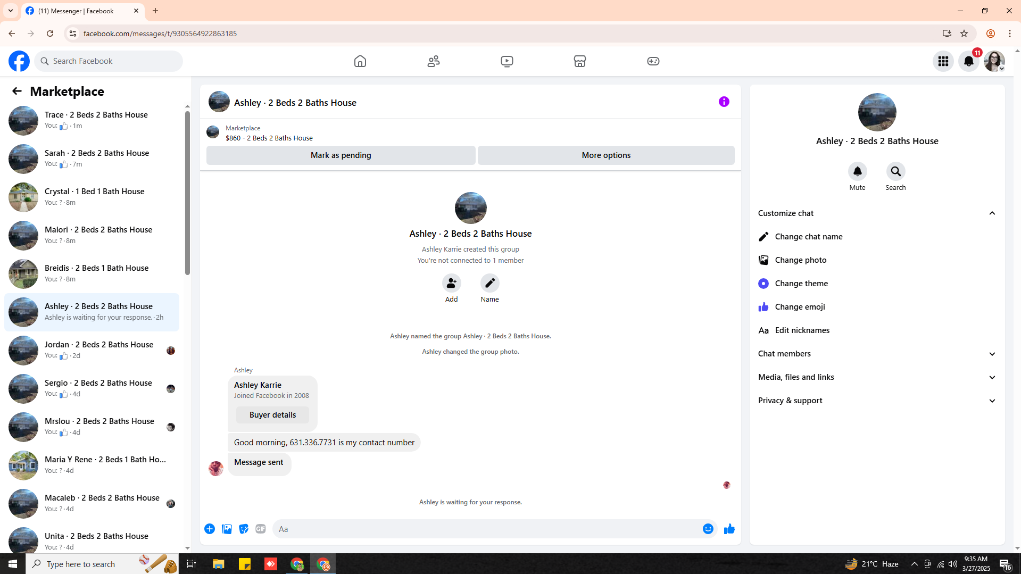The image size is (1021, 574).
Task: Open the Friends tab icon
Action: [434, 61]
